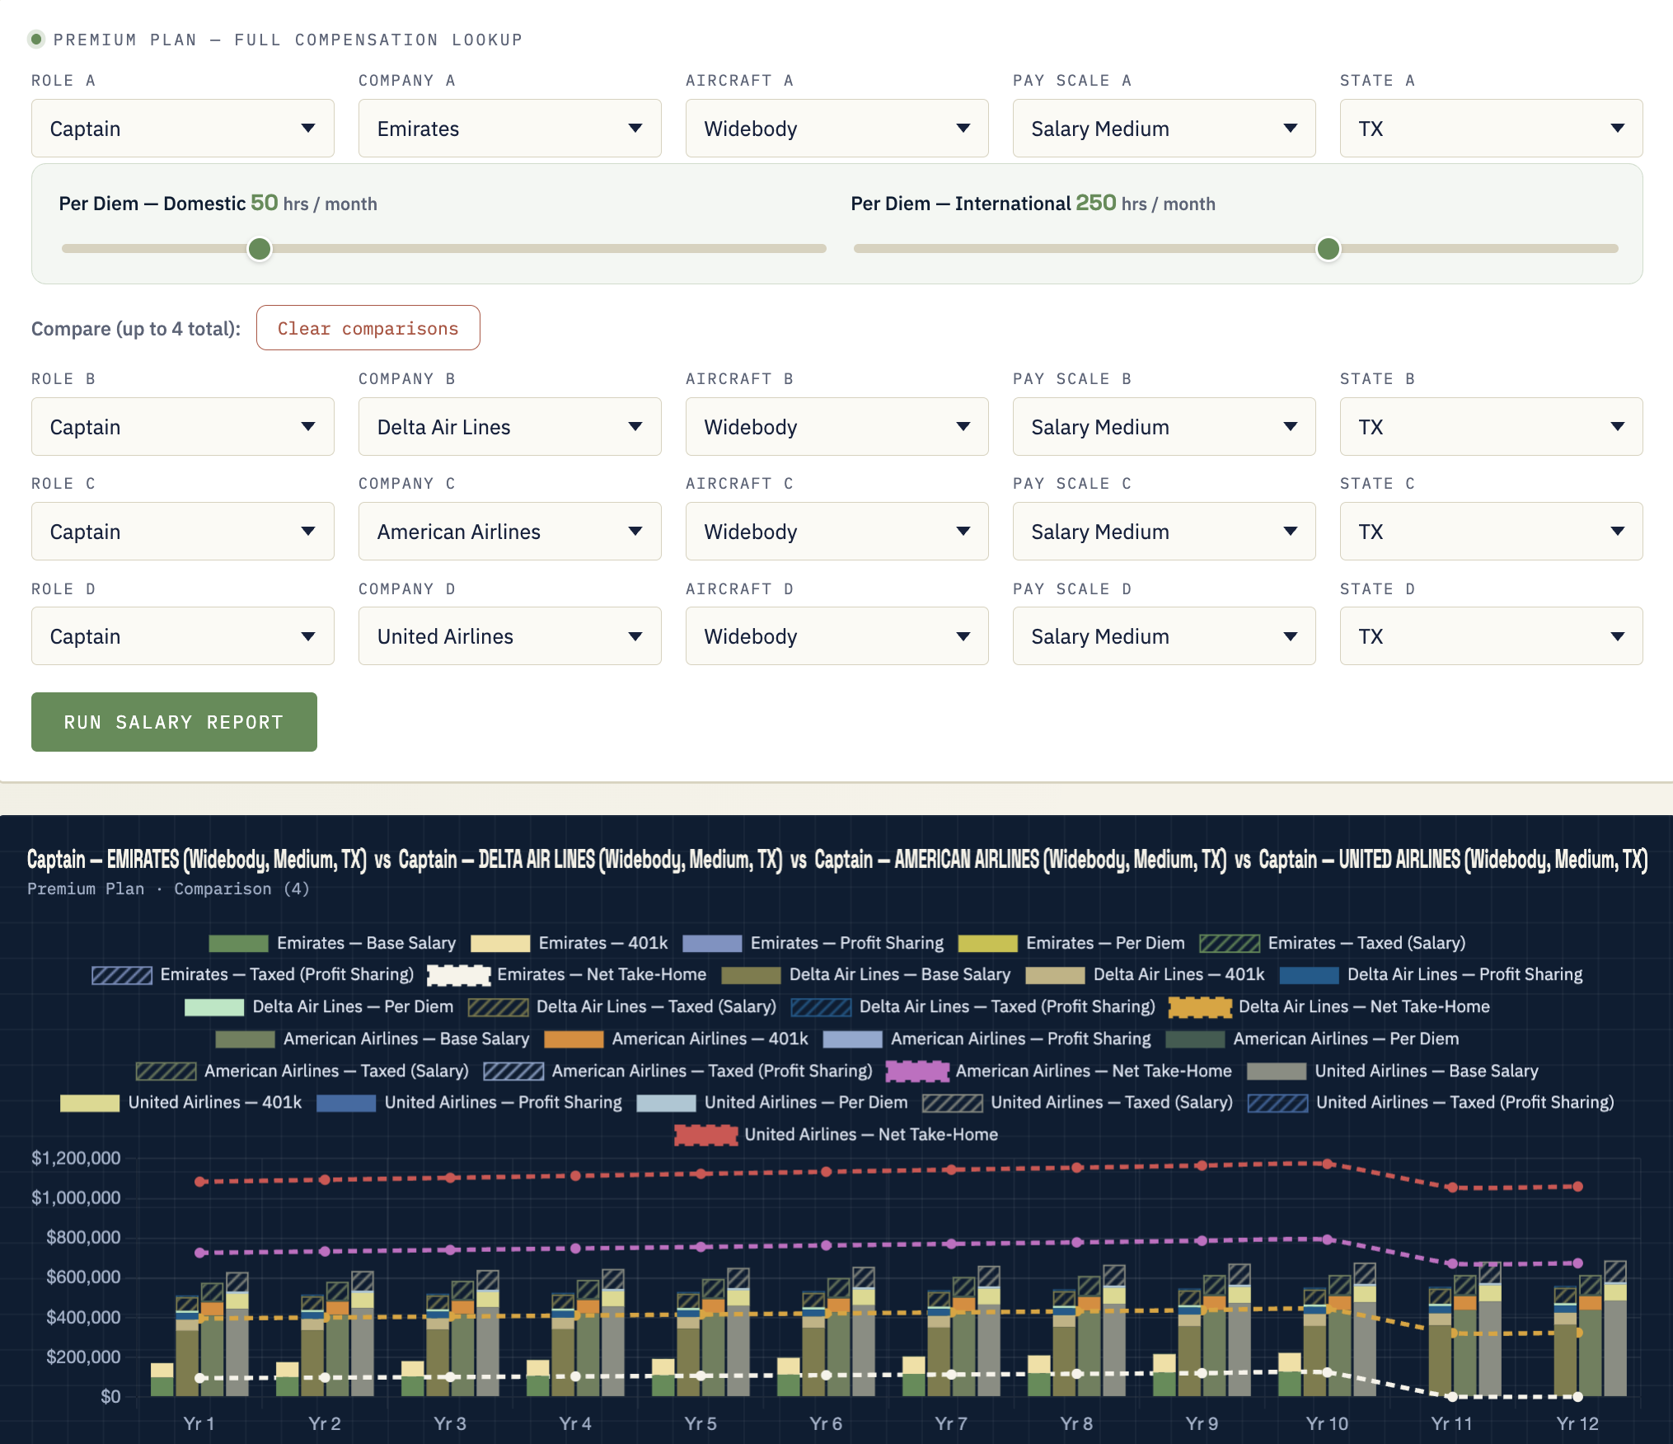Toggle American Airlines — Taxed (Profit Sharing)
Viewport: 1673px width, 1444px height.
(678, 1071)
